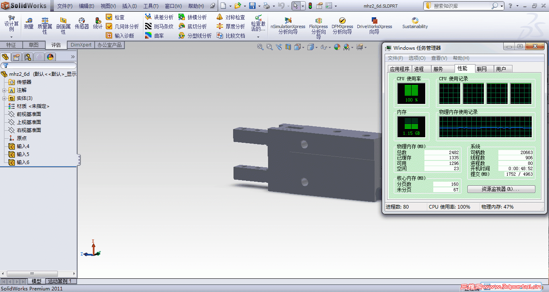Select the 测量 measure tool
Image resolution: width=549 pixels, height=292 pixels.
tap(29, 23)
